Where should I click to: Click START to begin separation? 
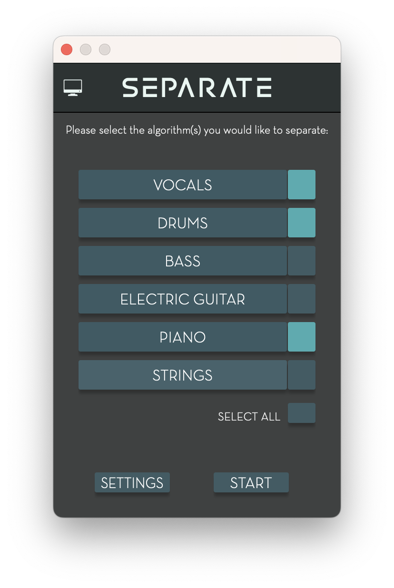(251, 482)
